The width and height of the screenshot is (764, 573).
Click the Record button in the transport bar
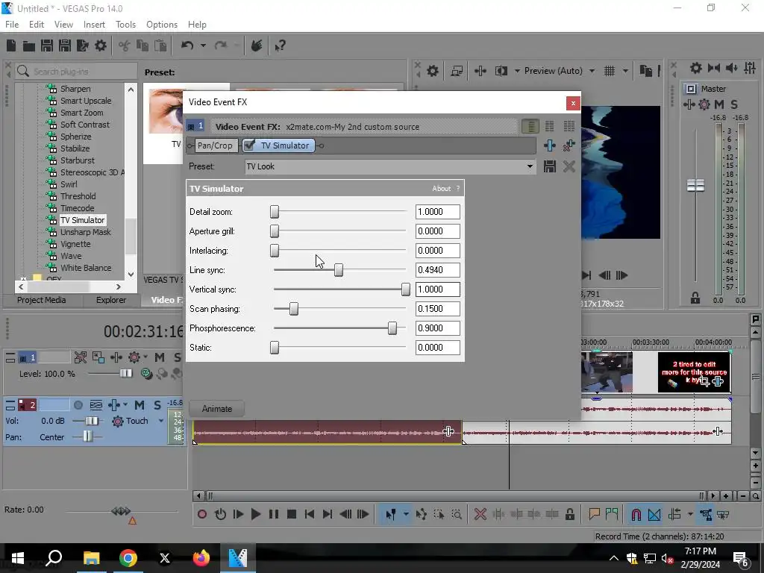(202, 514)
